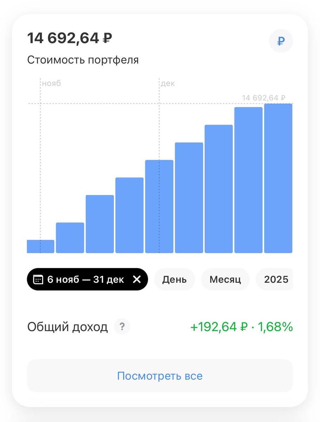Screen dimensions: 320x422
Task: Click the portfolio value 14 692,64 ₽
Action: pyautogui.click(x=69, y=38)
